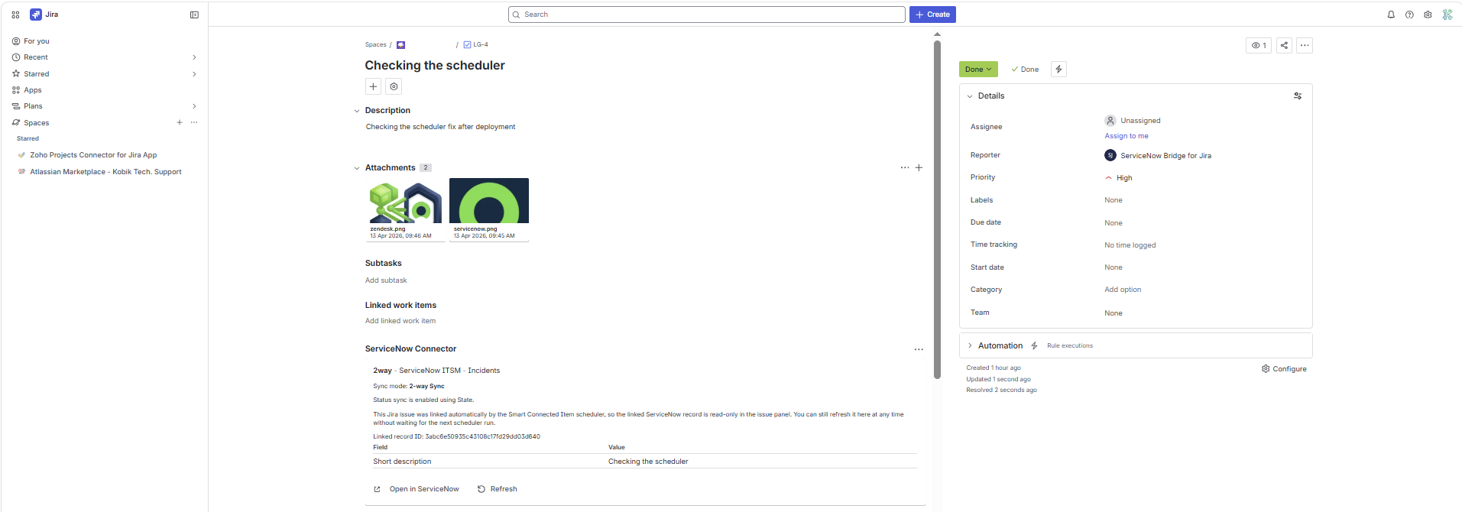
Task: Click Open in ServiceNow
Action: click(417, 489)
